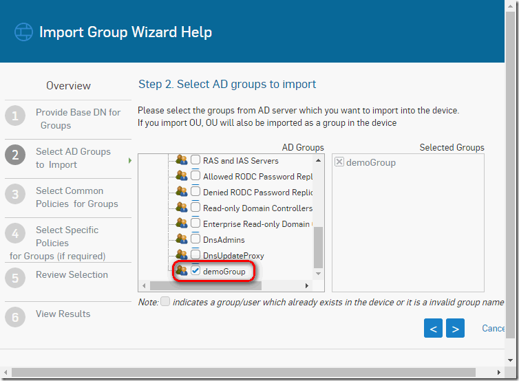519x381 pixels.
Task: Remove demoGroup using the X icon in Selected Groups
Action: pos(339,162)
